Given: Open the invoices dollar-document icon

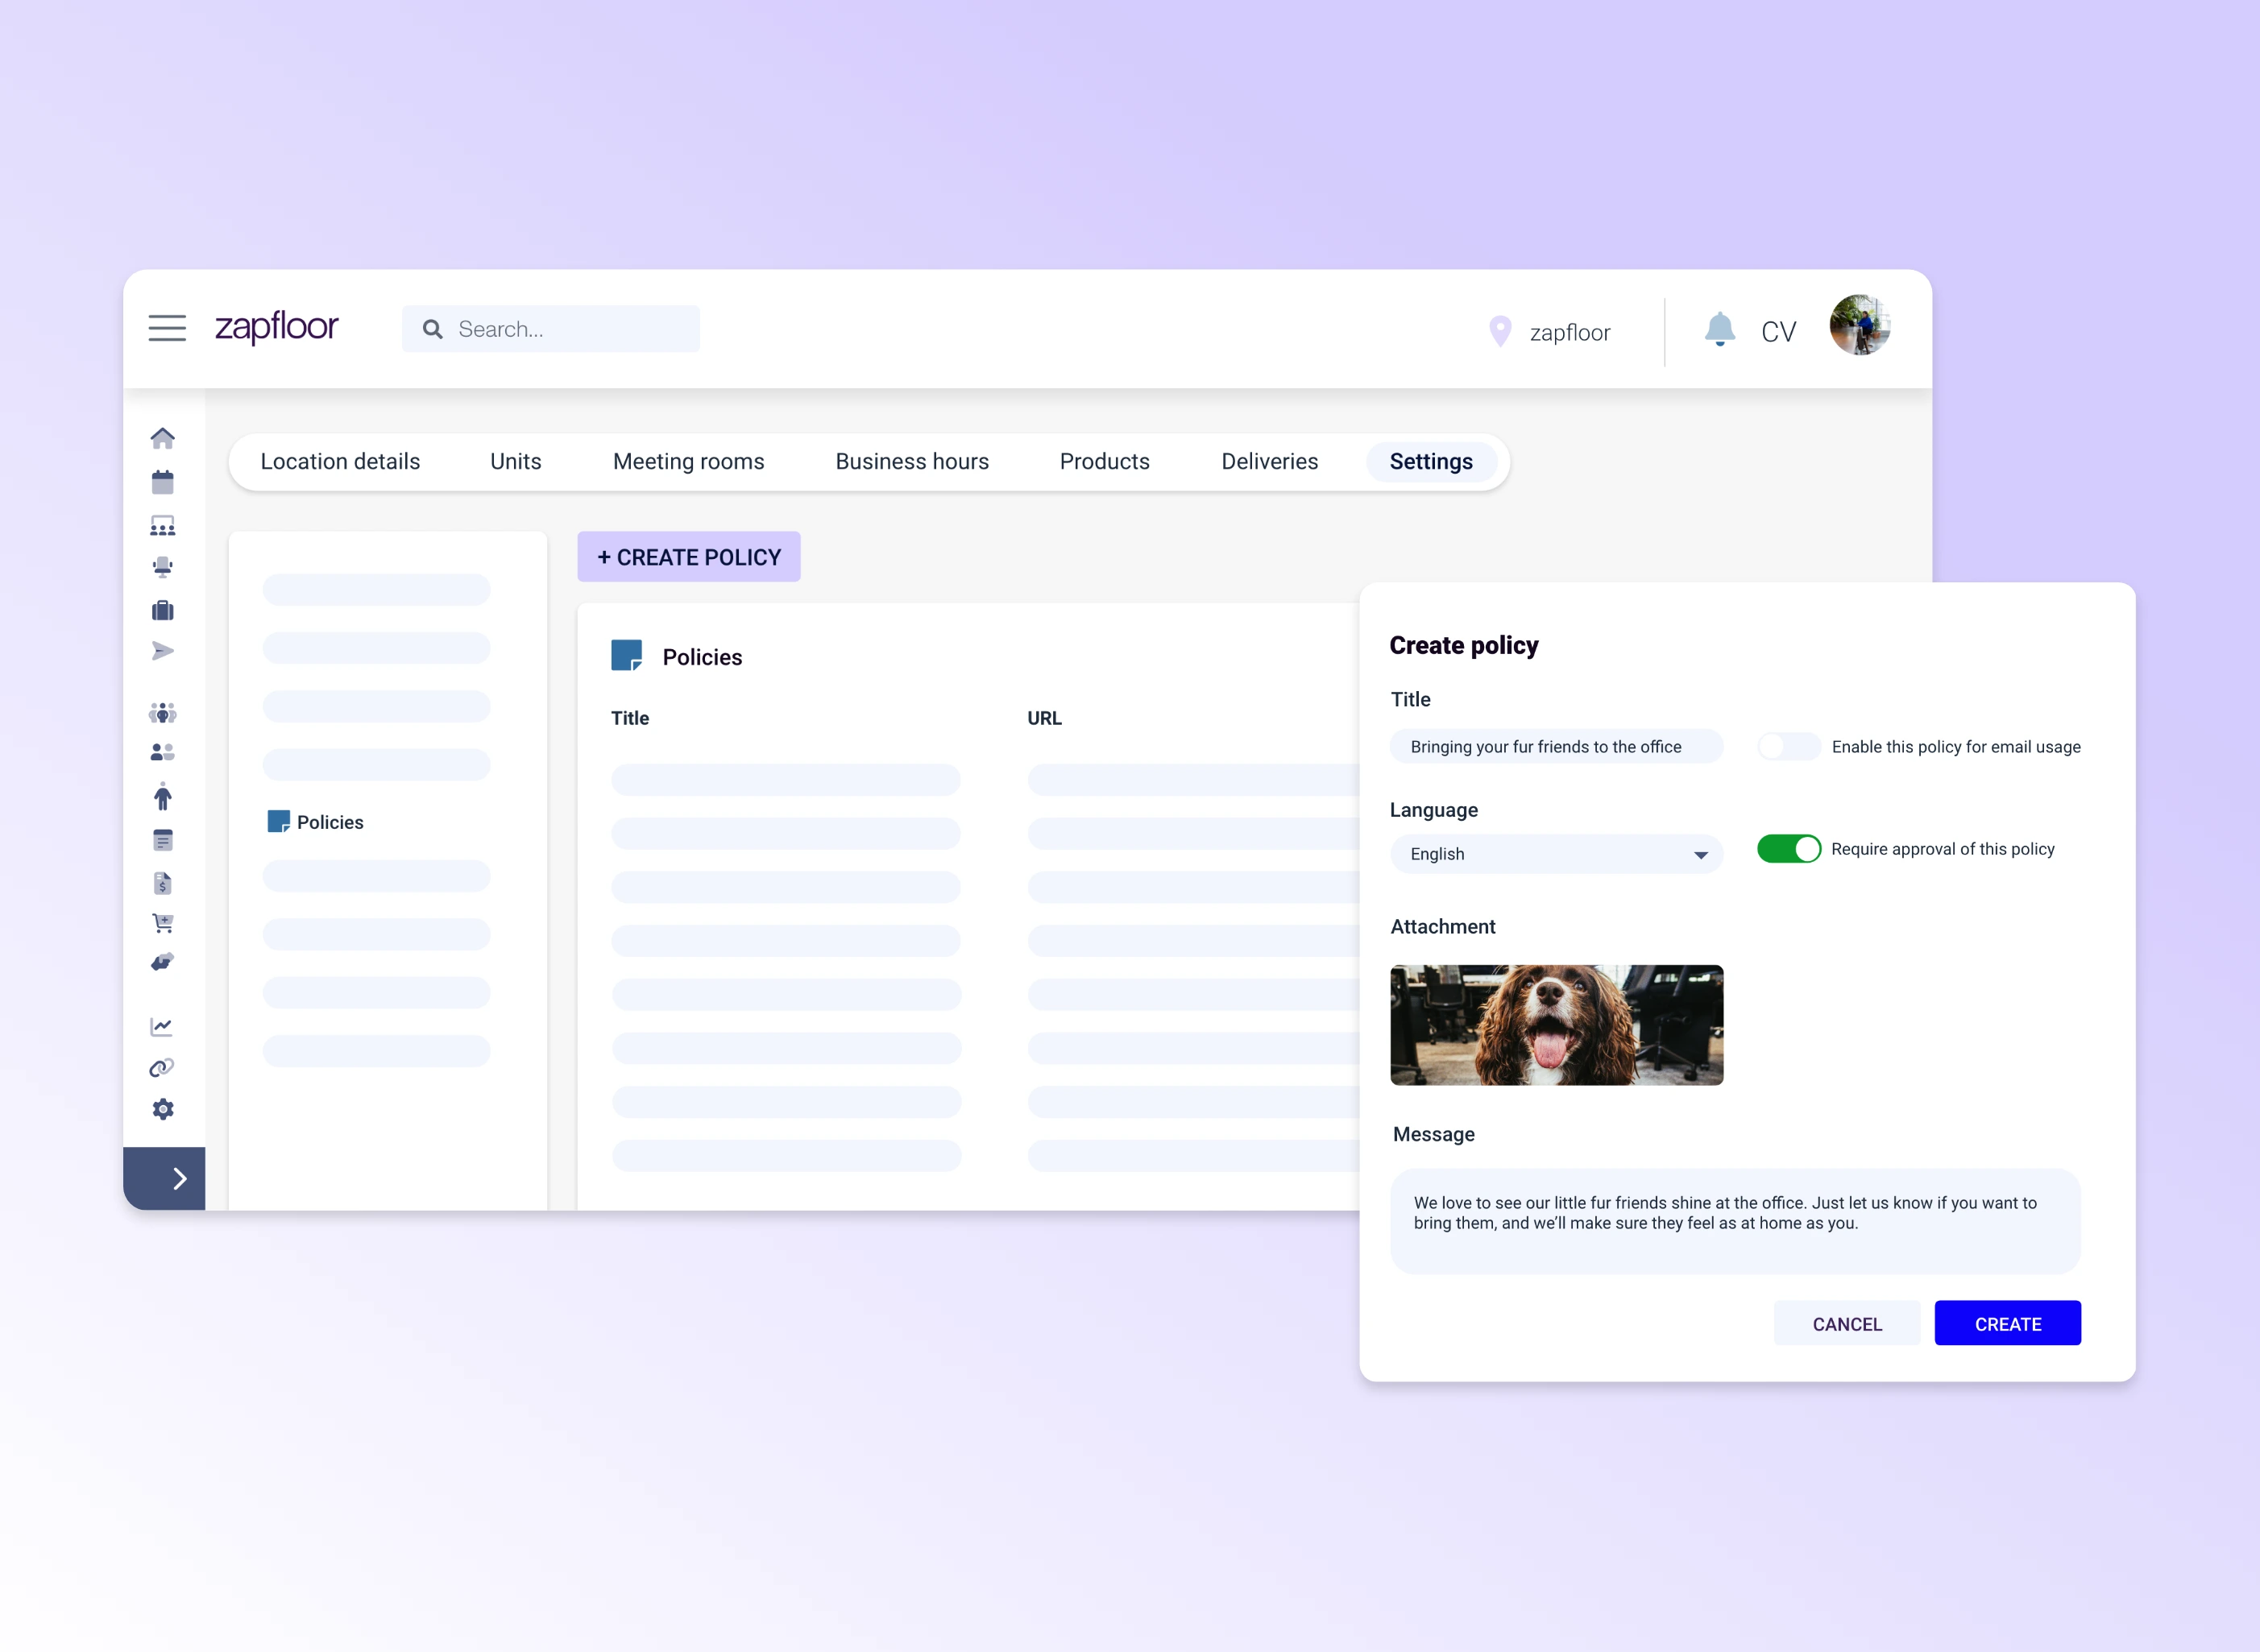Looking at the screenshot, I should click(x=163, y=883).
